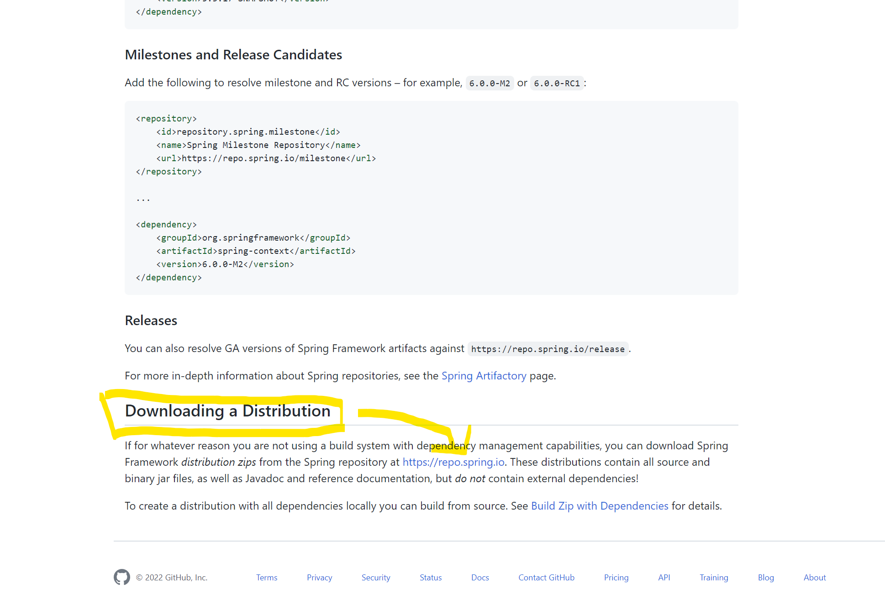Go to Training footer link
The image size is (885, 600).
coord(713,578)
